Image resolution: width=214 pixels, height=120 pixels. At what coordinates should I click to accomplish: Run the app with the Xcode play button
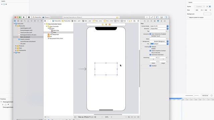coord(24,17)
